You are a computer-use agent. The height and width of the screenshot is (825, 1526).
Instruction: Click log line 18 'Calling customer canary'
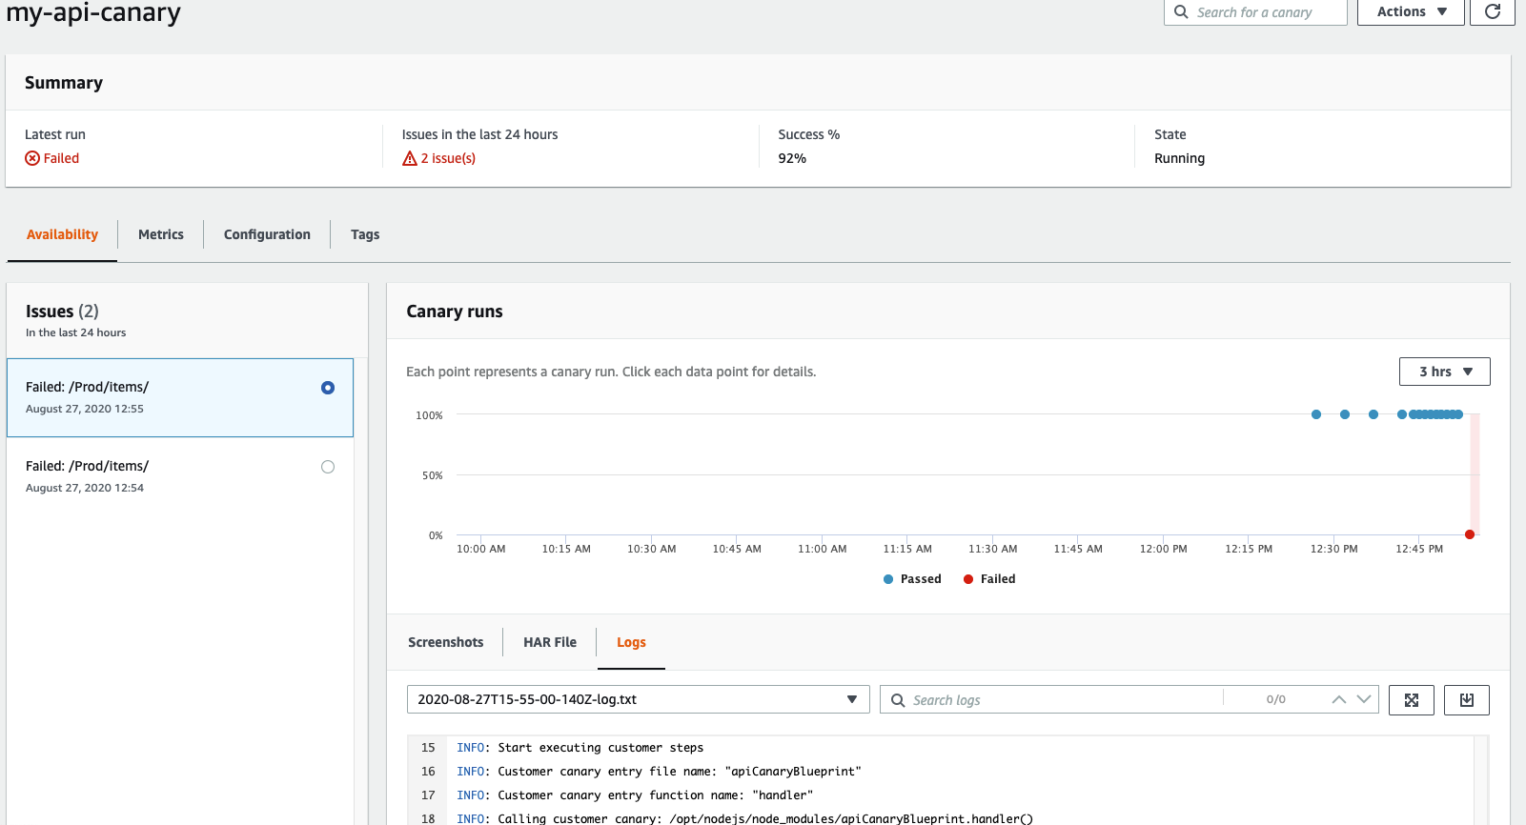coord(744,818)
